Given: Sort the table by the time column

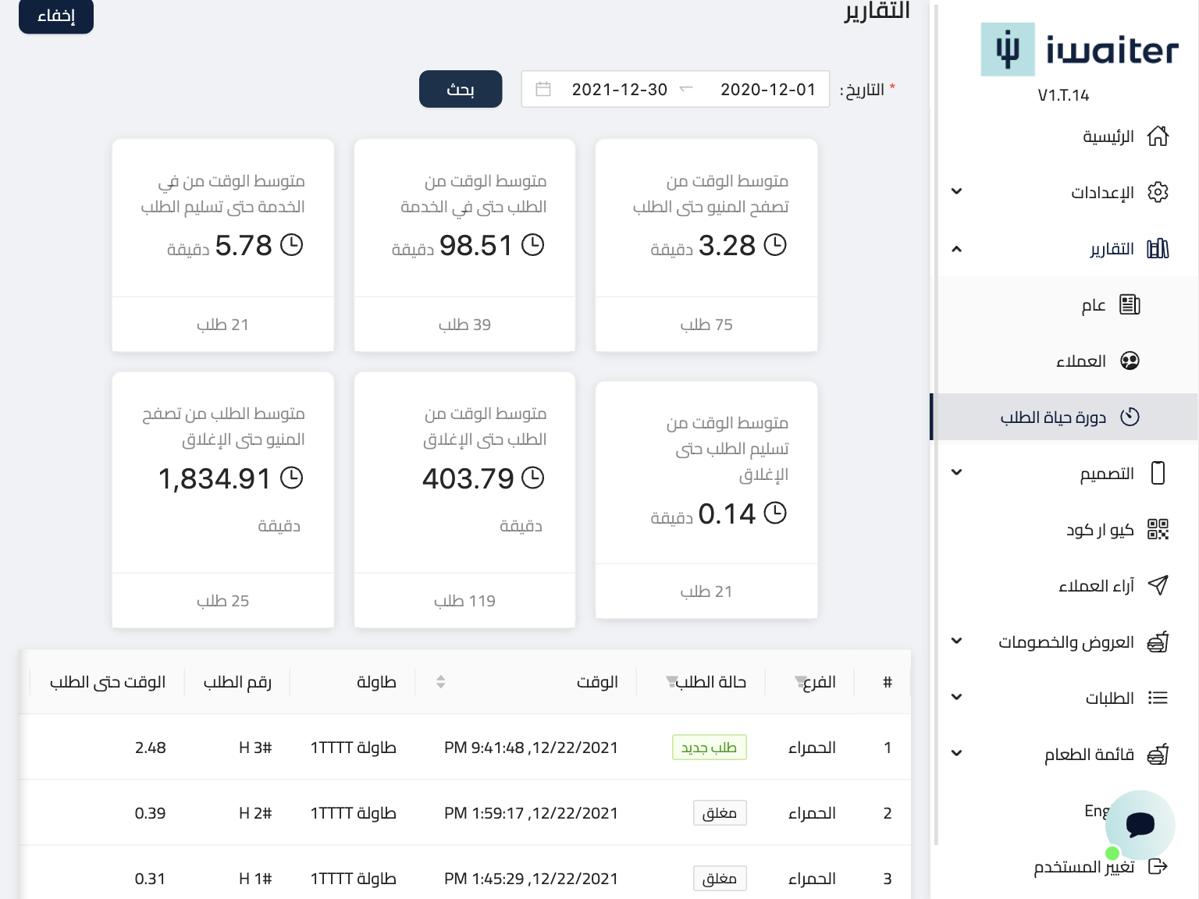Looking at the screenshot, I should point(440,682).
